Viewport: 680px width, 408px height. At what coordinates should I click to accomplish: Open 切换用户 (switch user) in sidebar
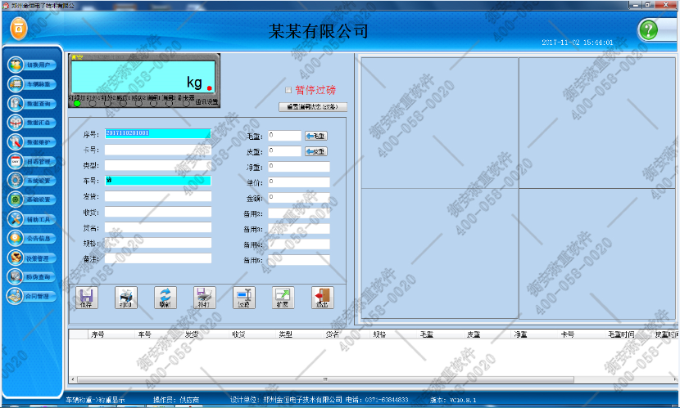point(32,65)
